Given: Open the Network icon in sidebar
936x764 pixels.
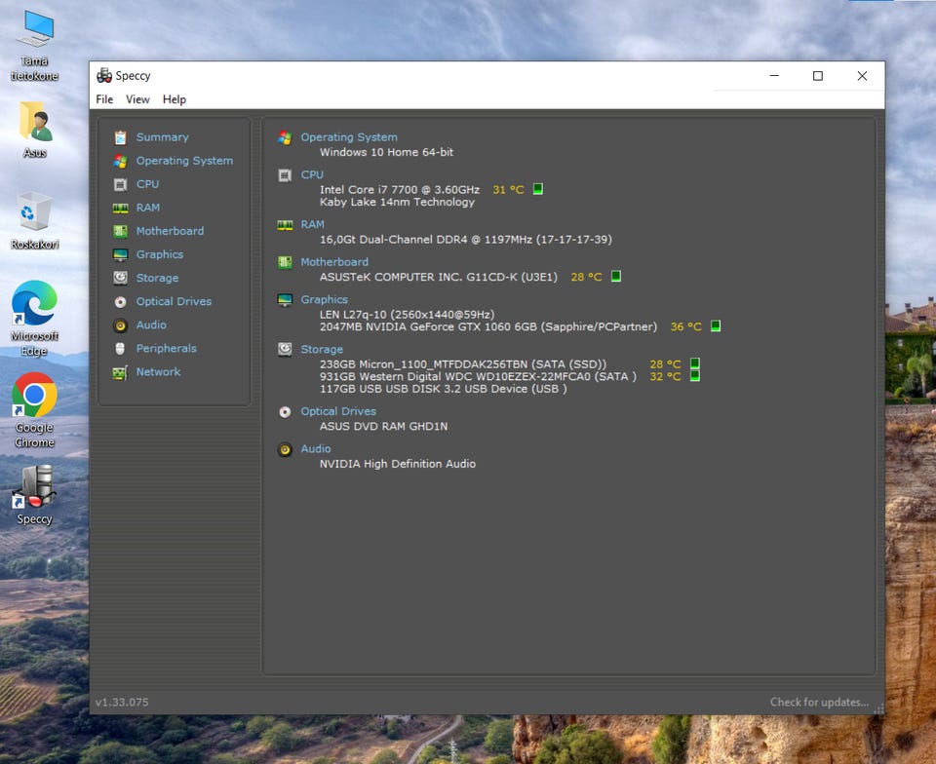Looking at the screenshot, I should click(120, 372).
